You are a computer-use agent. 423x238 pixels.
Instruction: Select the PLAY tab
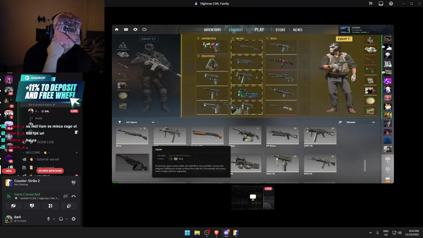pos(259,30)
